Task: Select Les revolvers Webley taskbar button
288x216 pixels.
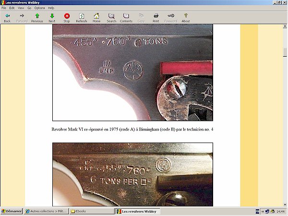Action: point(137,211)
